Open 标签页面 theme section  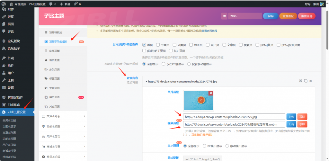click(63, 79)
